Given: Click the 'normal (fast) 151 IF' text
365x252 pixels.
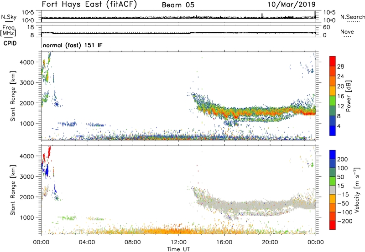Looking at the screenshot, I should click(73, 45).
